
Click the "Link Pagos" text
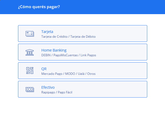click(x=88, y=55)
